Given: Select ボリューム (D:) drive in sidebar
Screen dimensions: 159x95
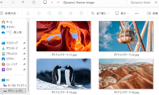Looking at the screenshot, I should click(x=13, y=91).
